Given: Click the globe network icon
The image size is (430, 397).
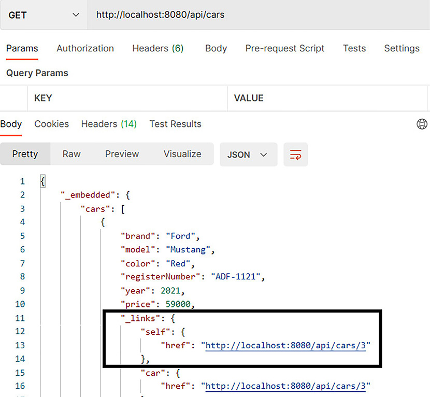Looking at the screenshot, I should [x=422, y=124].
